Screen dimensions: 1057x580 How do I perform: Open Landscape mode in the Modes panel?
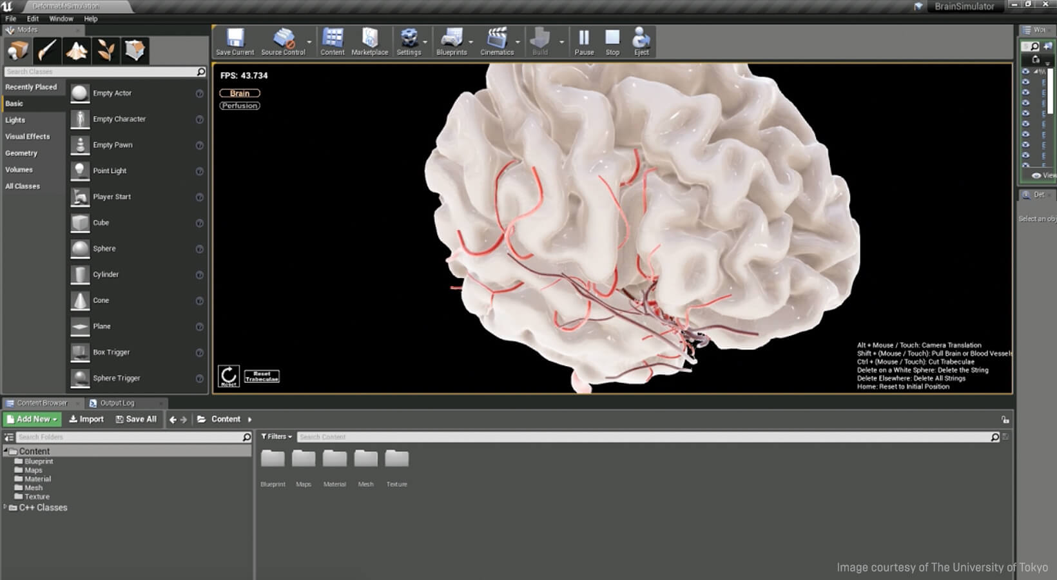coord(76,50)
